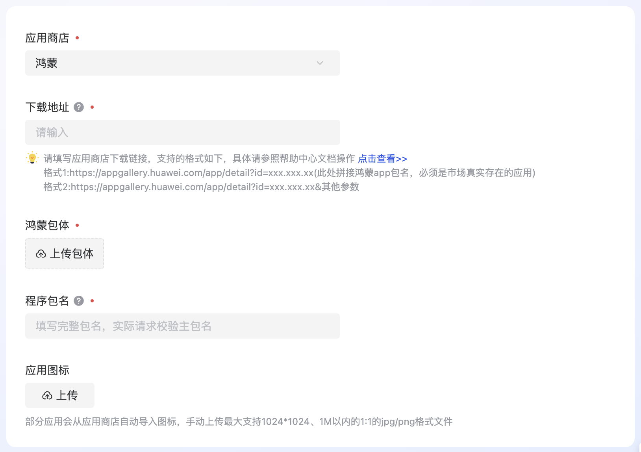
Task: Click the chevron arrow in the store selector
Action: click(320, 63)
